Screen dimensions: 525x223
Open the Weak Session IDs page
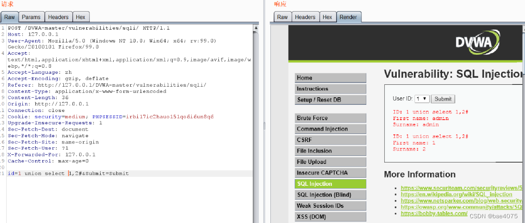[x=330, y=206]
